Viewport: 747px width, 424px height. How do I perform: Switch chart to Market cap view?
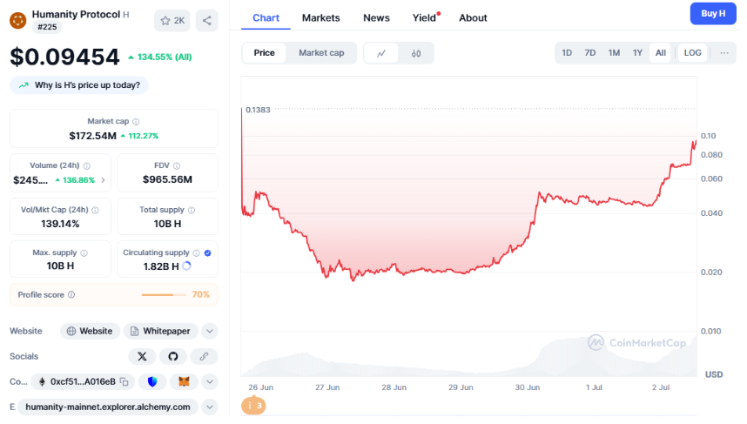click(321, 53)
